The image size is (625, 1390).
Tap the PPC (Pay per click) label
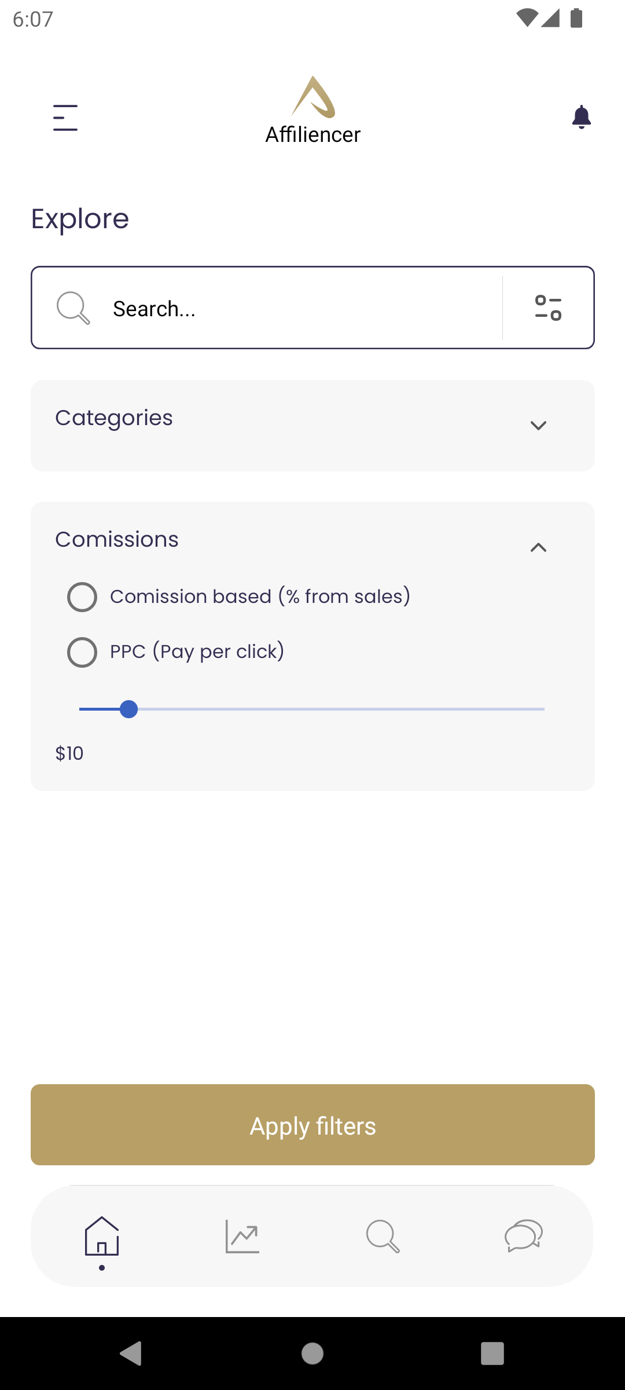(x=197, y=652)
